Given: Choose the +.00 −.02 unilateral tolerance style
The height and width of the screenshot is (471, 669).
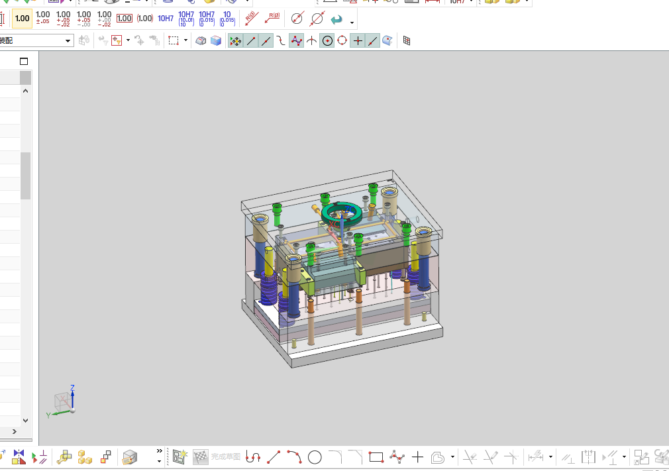Looking at the screenshot, I should click(x=104, y=19).
